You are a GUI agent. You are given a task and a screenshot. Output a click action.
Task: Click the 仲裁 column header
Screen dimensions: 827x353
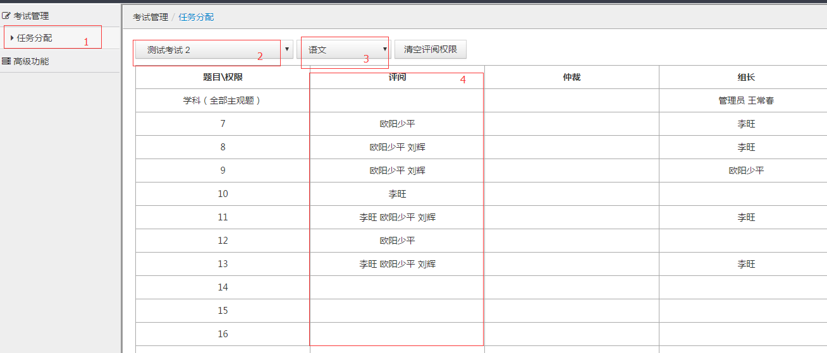[x=572, y=77]
